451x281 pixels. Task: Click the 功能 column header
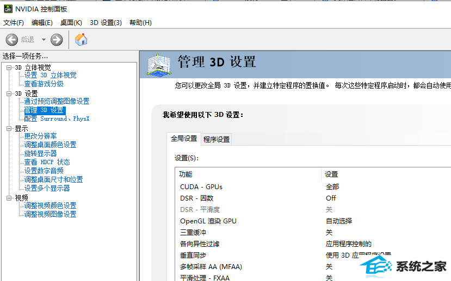[x=248, y=174]
